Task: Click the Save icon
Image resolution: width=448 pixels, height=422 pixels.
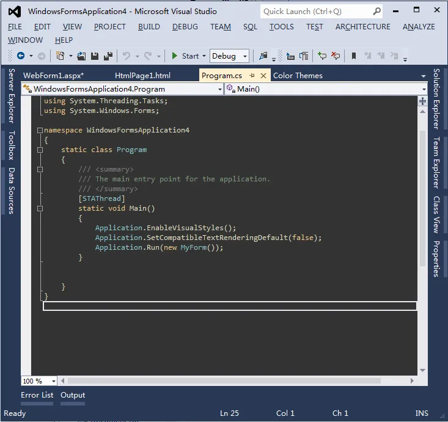Action: tap(95, 56)
